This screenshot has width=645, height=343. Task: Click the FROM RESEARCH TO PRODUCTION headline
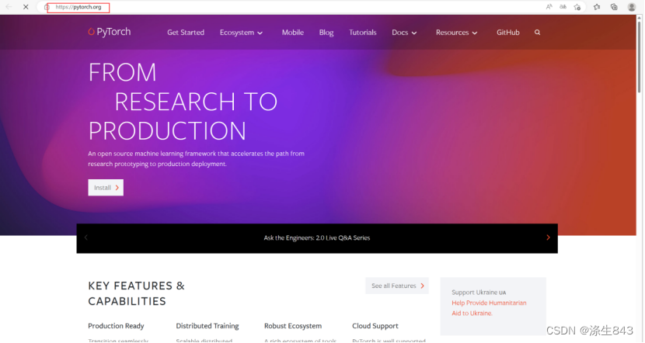coord(183,102)
